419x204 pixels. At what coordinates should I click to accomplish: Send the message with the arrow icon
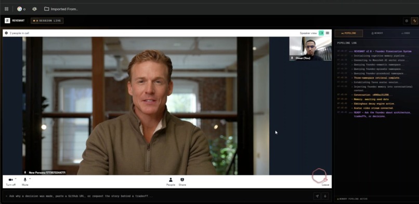pyautogui.click(x=317, y=196)
